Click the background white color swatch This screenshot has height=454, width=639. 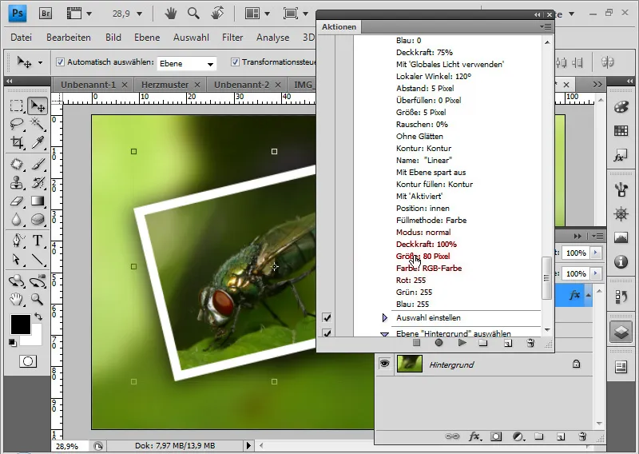tap(34, 339)
